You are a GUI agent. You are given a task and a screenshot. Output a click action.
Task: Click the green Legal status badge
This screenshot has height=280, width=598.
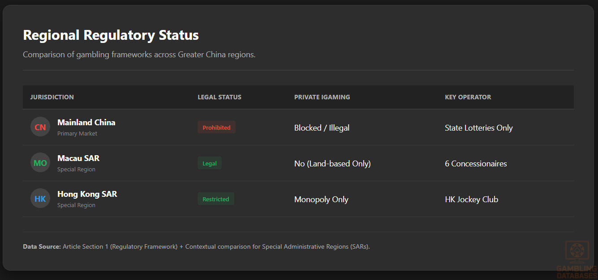[x=210, y=163]
